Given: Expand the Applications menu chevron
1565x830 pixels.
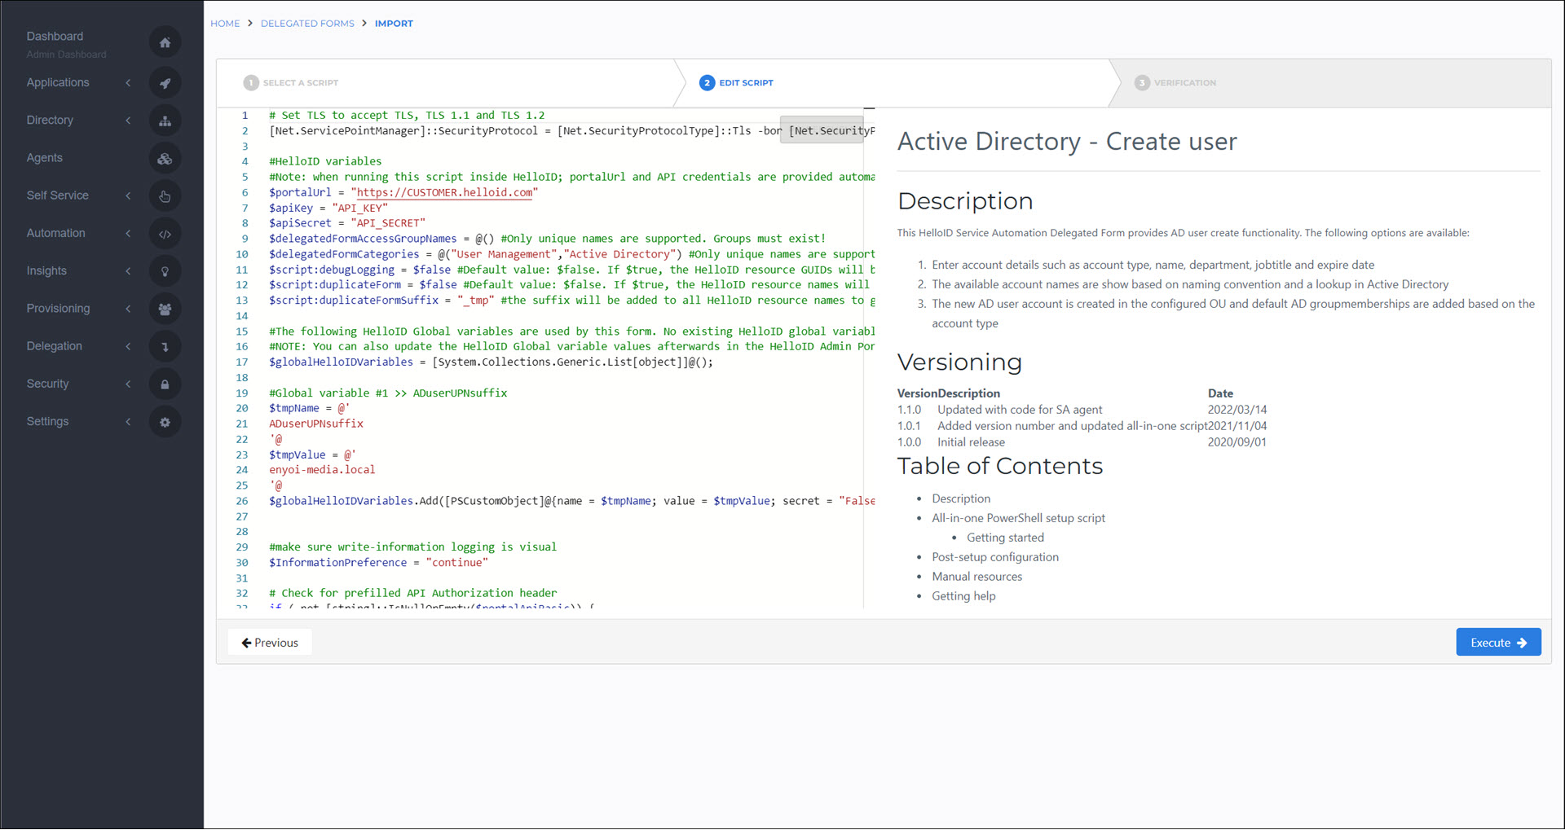Looking at the screenshot, I should click(x=128, y=83).
